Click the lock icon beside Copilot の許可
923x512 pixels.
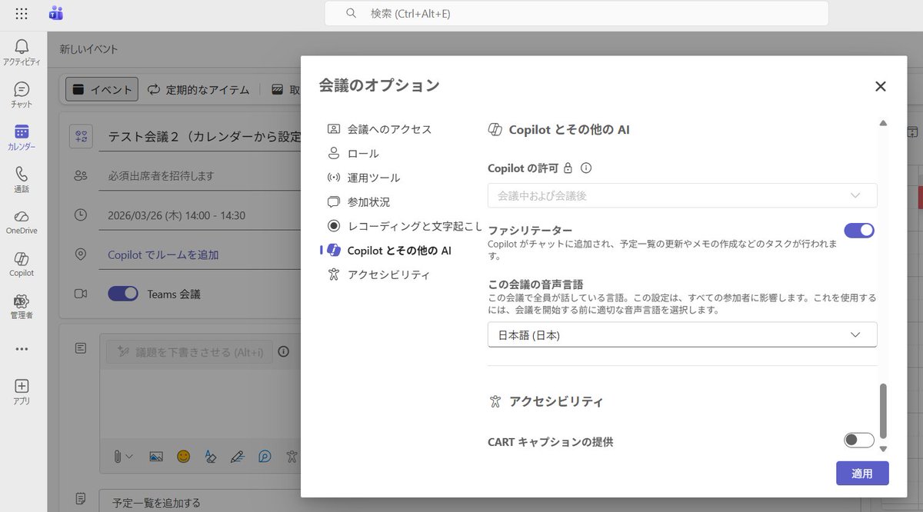pyautogui.click(x=568, y=168)
